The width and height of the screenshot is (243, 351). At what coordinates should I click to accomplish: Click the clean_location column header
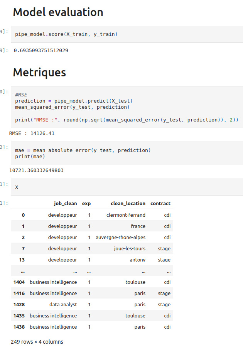pyautogui.click(x=128, y=203)
